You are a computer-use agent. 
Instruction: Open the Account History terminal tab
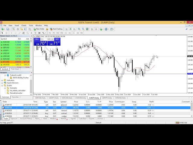tap(26, 119)
